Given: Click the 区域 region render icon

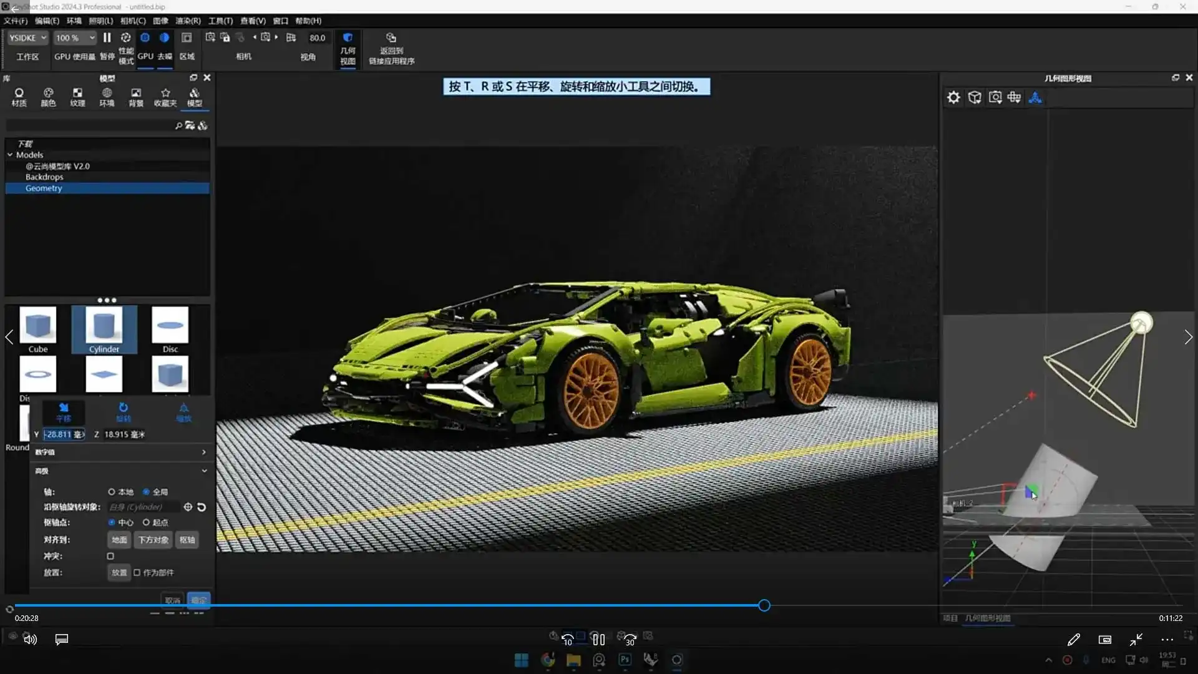Looking at the screenshot, I should 186,38.
